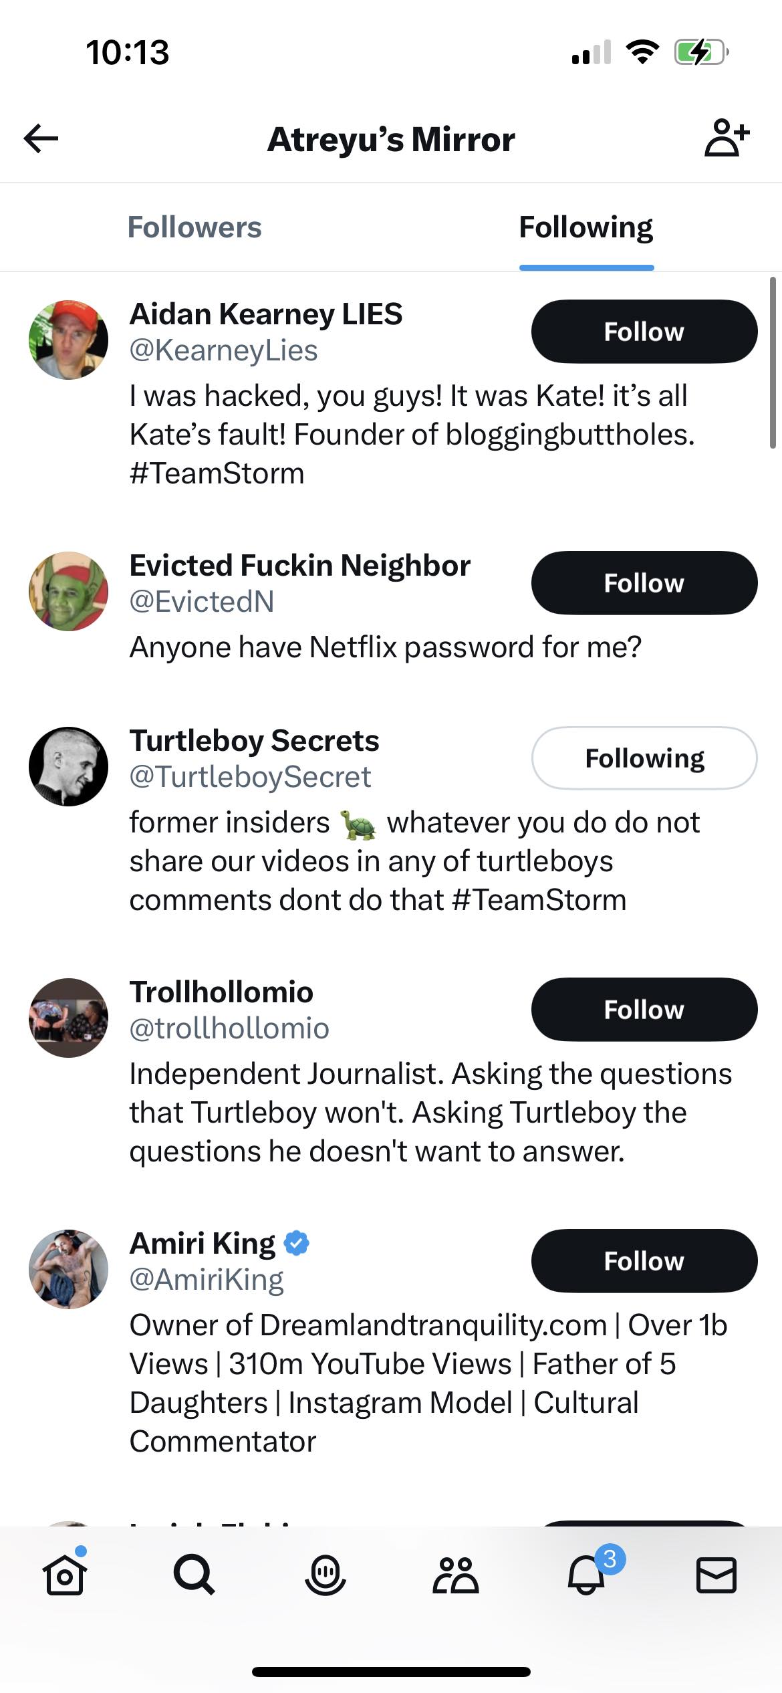Unfollow Turtleboy Secrets via Following button

coord(644,758)
